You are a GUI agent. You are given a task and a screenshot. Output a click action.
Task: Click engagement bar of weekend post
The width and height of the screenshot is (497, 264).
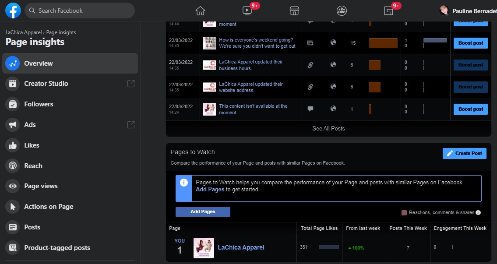coord(435,40)
